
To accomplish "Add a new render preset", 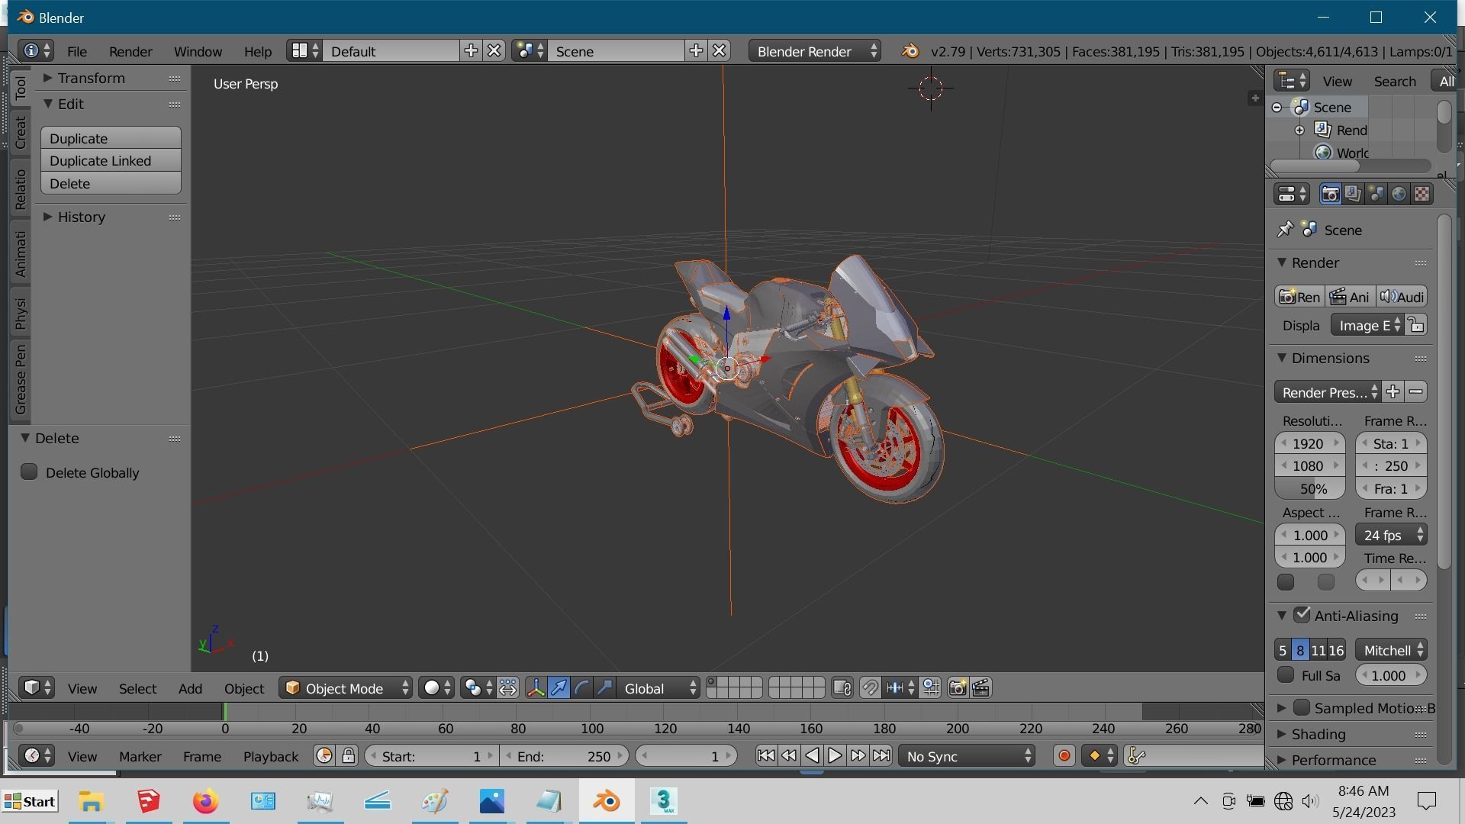I will [x=1393, y=392].
